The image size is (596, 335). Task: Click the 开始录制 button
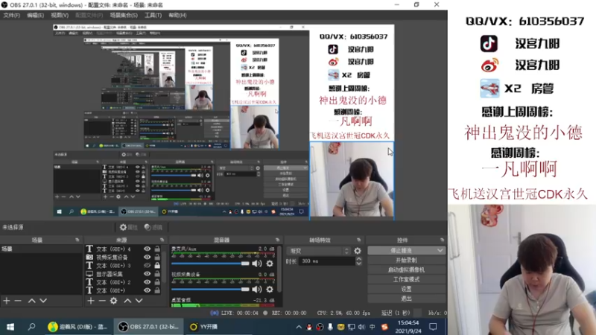[x=406, y=260]
